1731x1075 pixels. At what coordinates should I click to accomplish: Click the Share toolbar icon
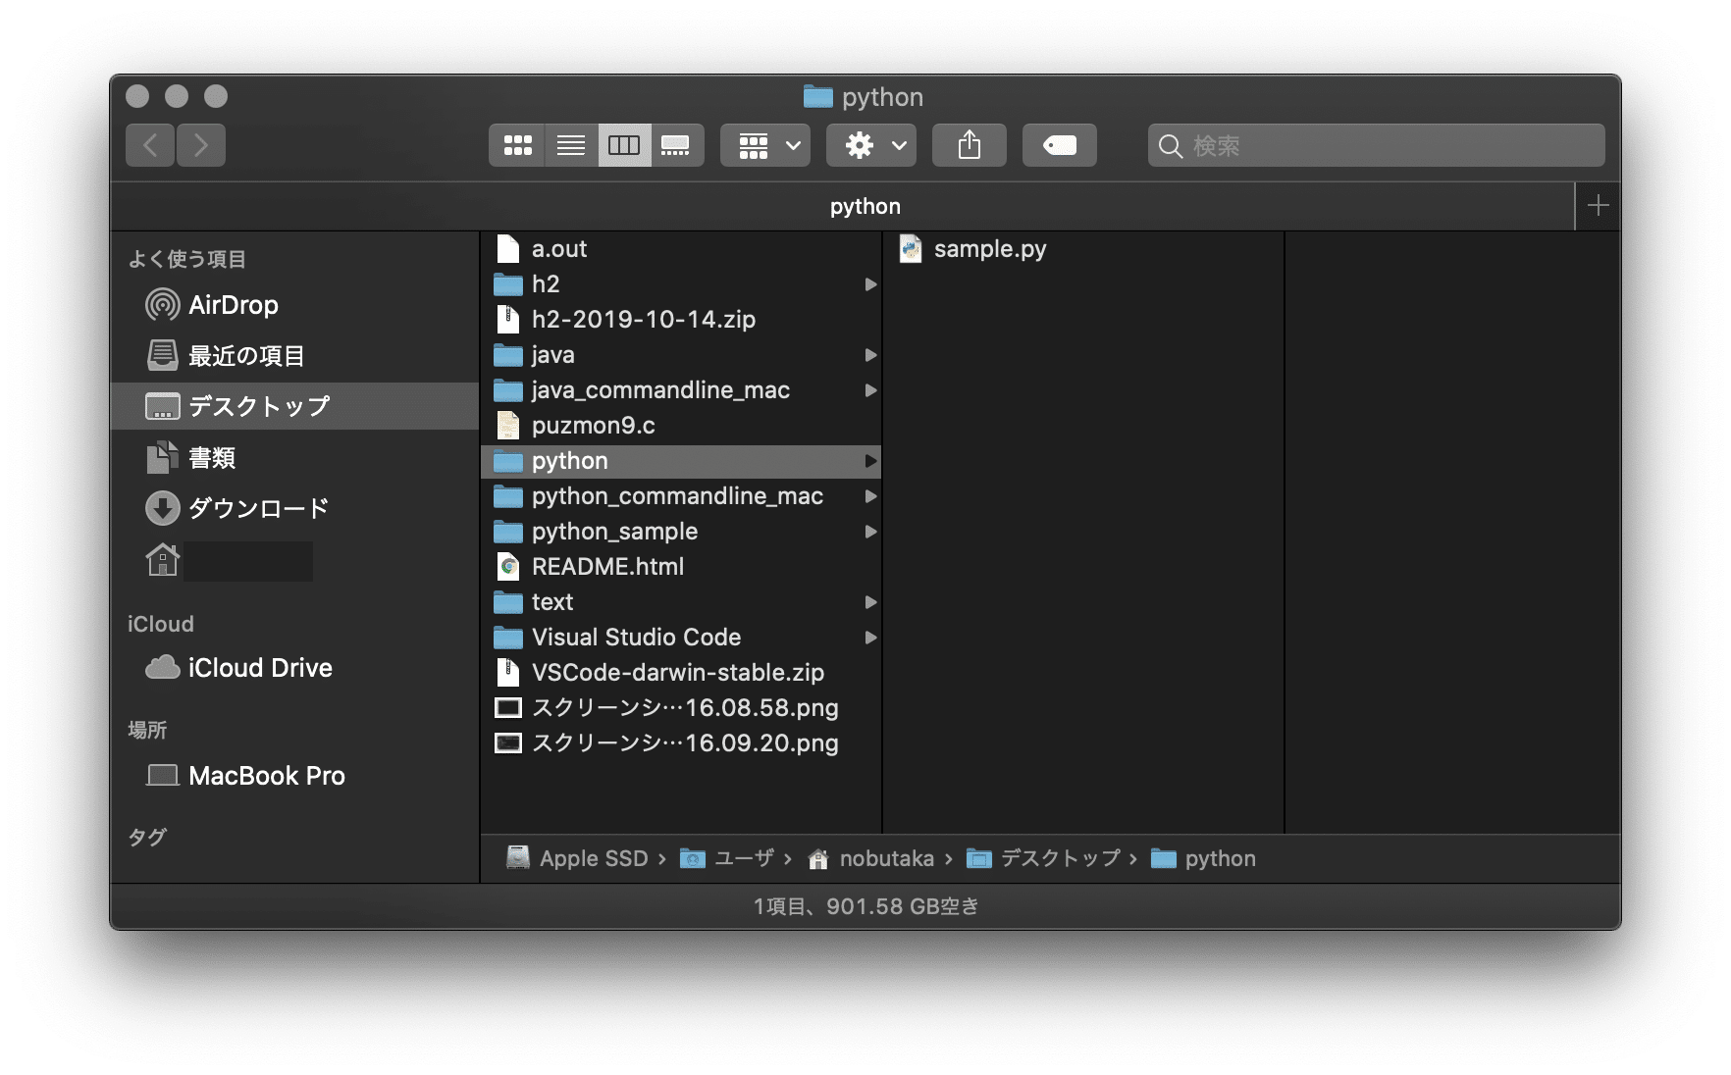(969, 146)
